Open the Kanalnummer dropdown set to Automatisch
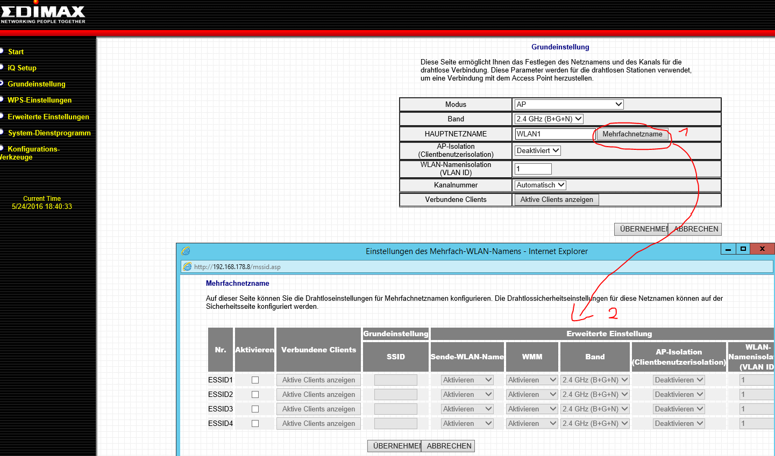Image resolution: width=775 pixels, height=456 pixels. 541,185
